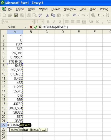Click the Copy icon in toolbar
Screen dimensions: 111x140
[x=53, y=15]
